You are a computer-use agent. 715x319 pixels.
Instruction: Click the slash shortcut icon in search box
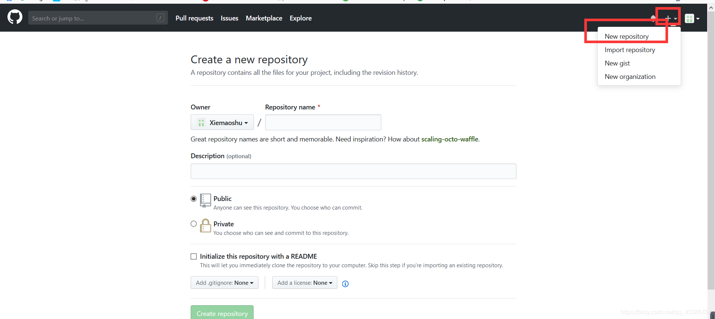(x=161, y=18)
